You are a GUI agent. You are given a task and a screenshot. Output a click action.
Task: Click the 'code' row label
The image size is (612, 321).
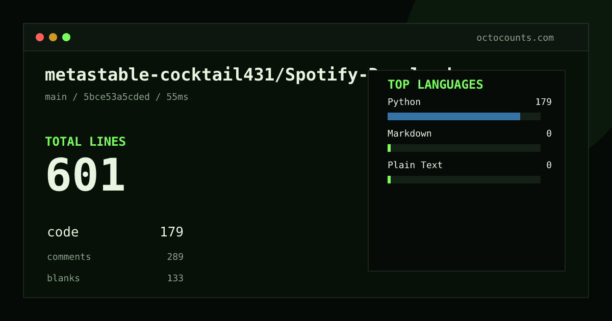(63, 232)
